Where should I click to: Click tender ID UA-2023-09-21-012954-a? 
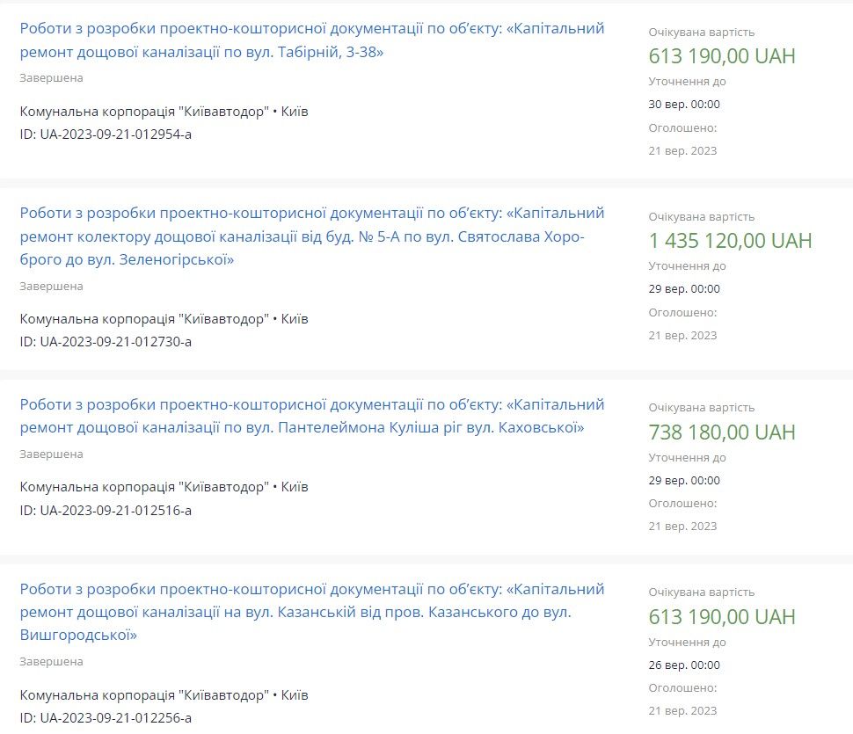click(x=106, y=134)
